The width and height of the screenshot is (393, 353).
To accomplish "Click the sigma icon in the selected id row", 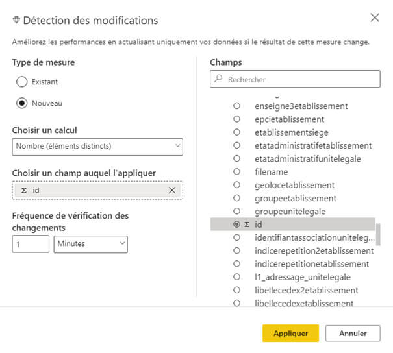I will 247,225.
